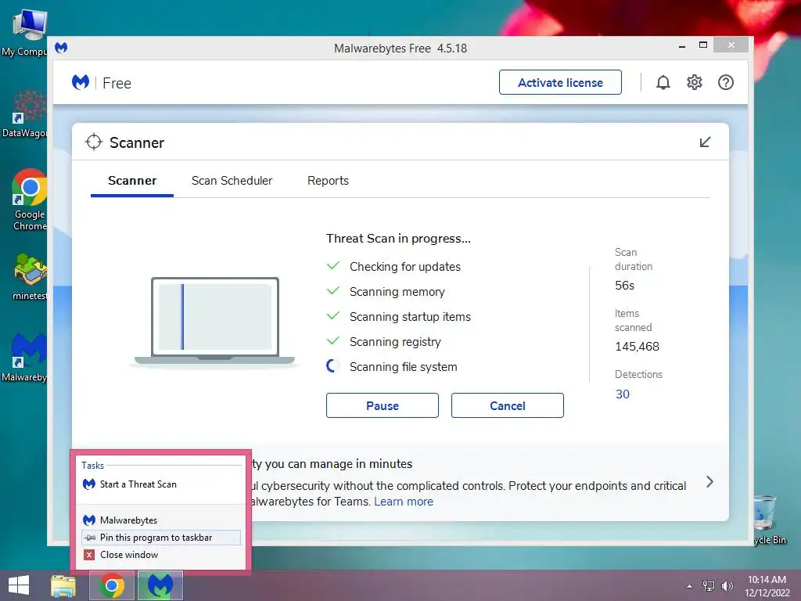Click the Activate license button
The image size is (801, 601).
(560, 82)
